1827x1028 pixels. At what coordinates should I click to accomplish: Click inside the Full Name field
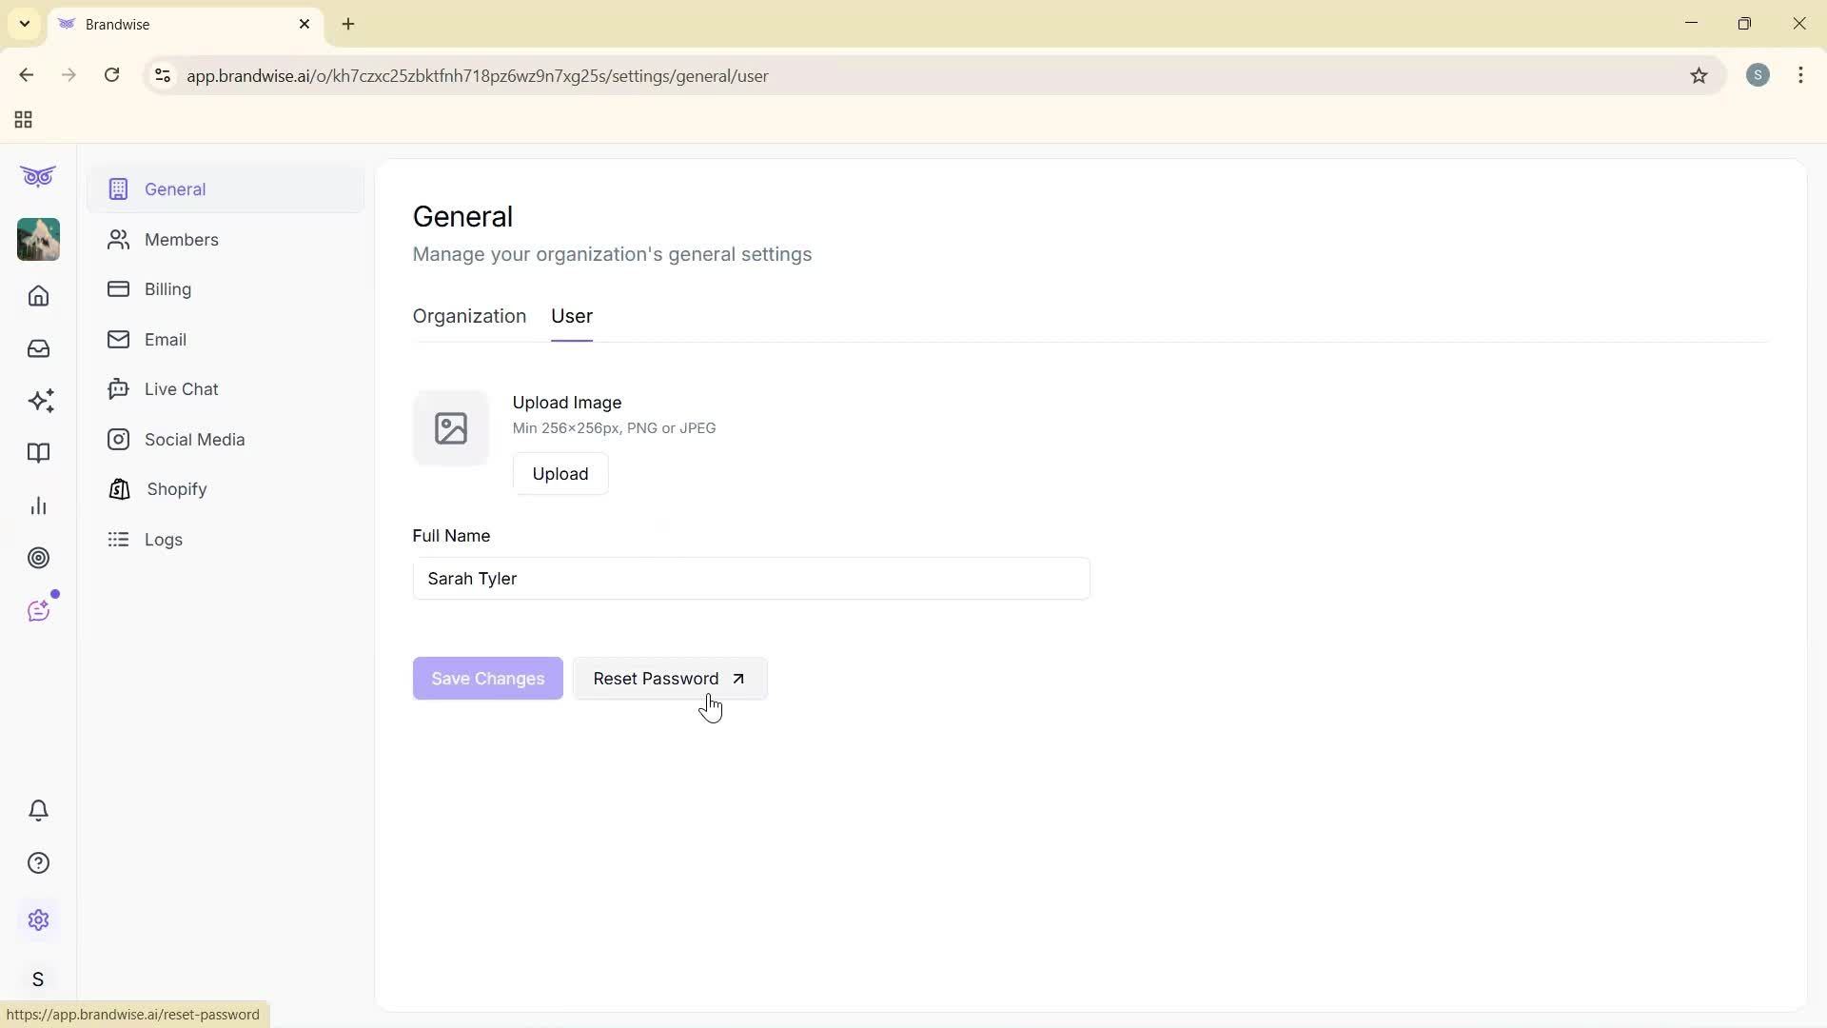[751, 578]
